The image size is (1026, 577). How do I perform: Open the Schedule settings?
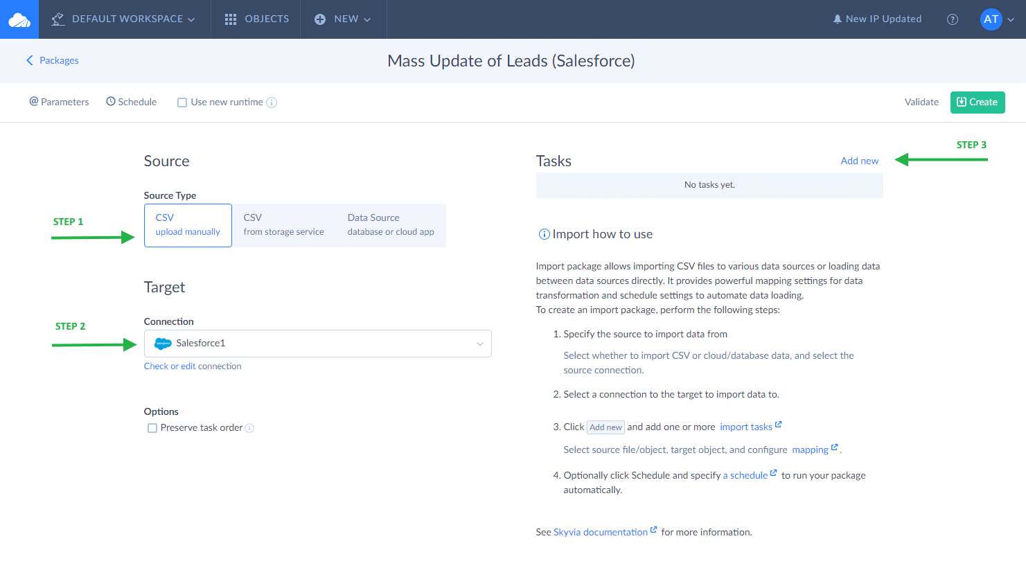pyautogui.click(x=132, y=102)
